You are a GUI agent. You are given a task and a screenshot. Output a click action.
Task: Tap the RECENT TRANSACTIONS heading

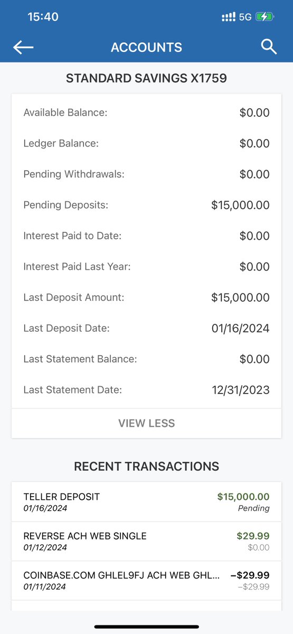coord(146,467)
